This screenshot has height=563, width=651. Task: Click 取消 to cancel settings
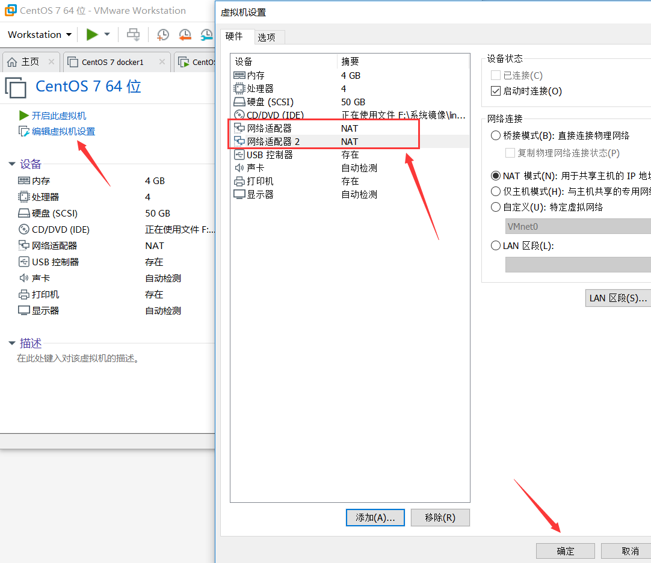(628, 551)
